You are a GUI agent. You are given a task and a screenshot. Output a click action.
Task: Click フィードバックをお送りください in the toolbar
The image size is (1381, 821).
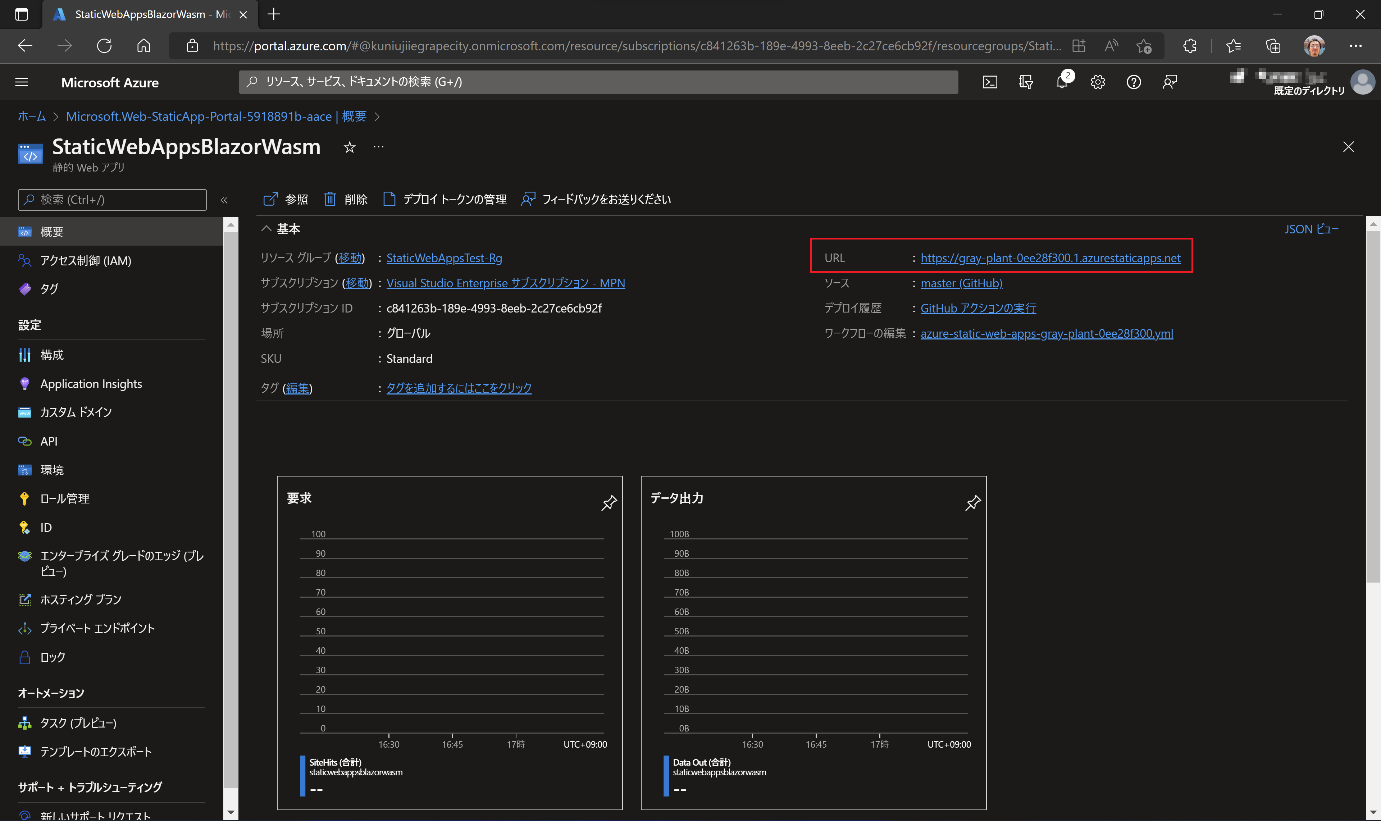coord(596,199)
